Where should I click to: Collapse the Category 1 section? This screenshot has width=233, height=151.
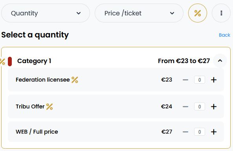tap(220, 61)
